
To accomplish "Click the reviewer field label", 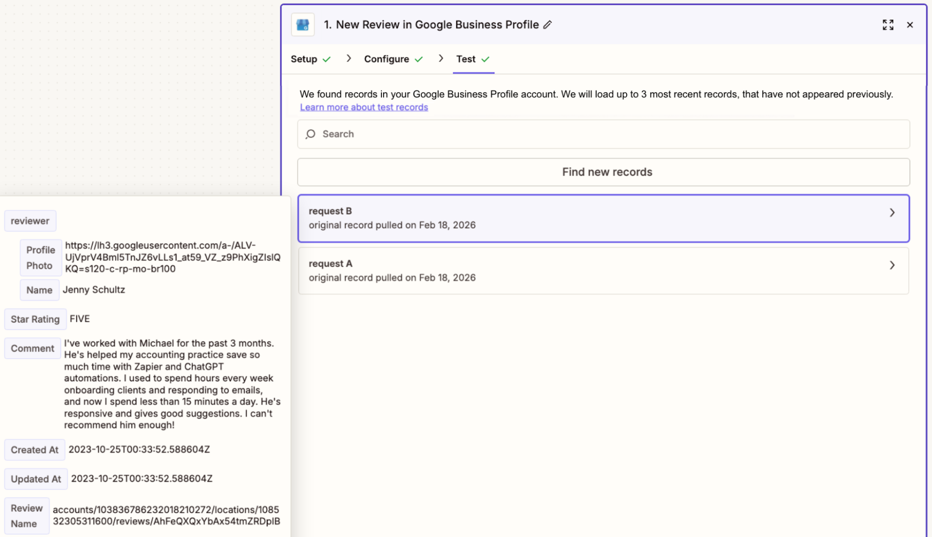I will pyautogui.click(x=30, y=220).
